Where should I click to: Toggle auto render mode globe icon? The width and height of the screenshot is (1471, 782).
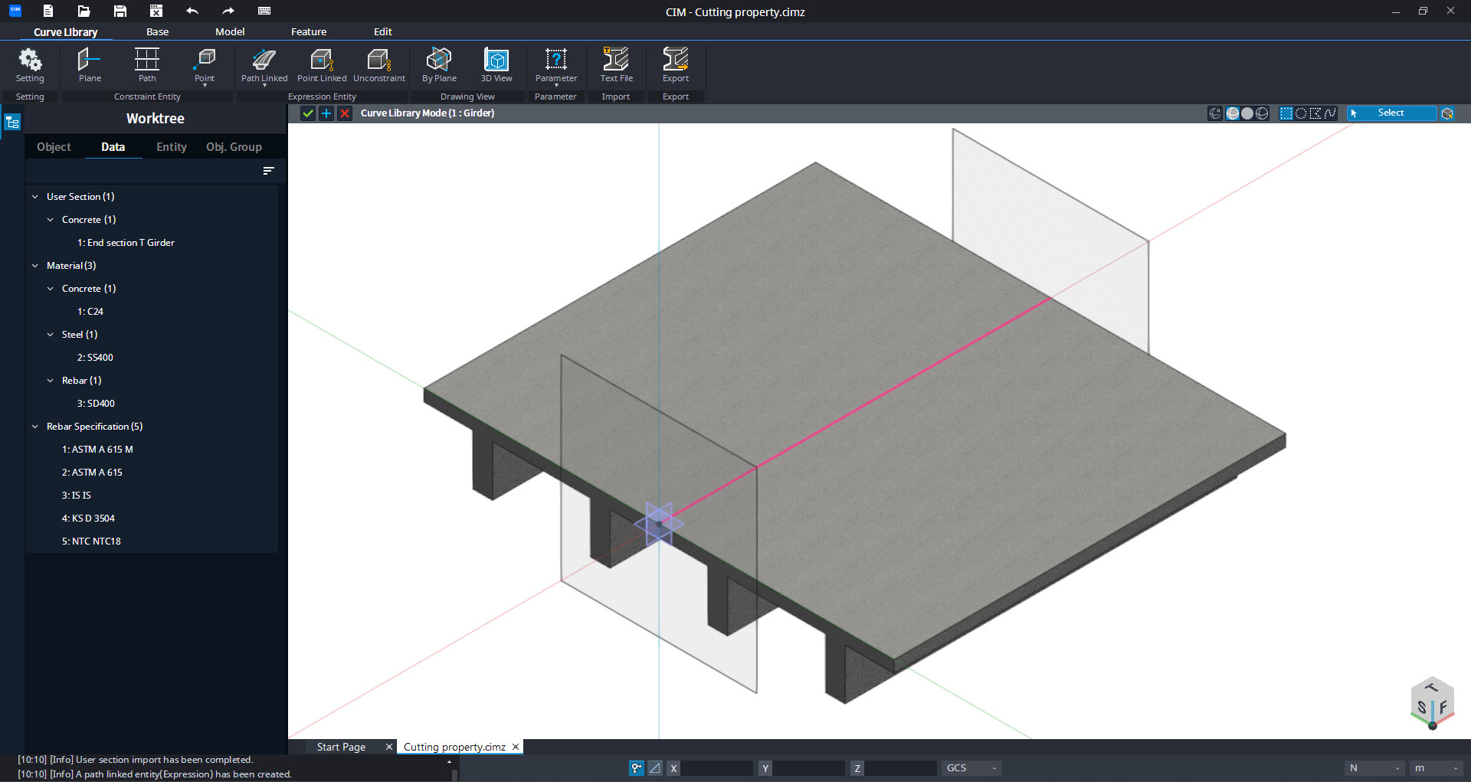1215,113
